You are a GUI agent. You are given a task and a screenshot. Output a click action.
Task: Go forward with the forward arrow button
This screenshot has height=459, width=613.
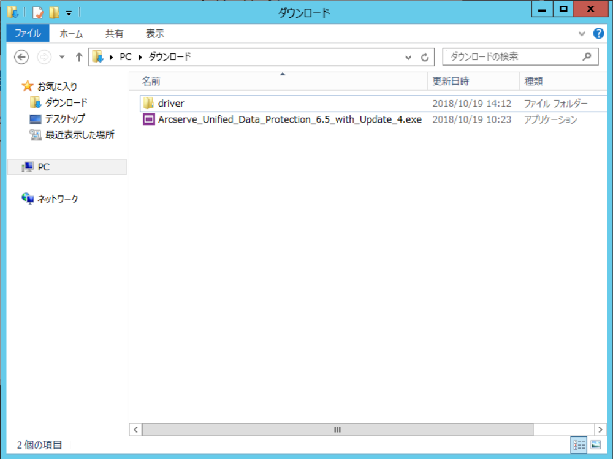pos(44,57)
